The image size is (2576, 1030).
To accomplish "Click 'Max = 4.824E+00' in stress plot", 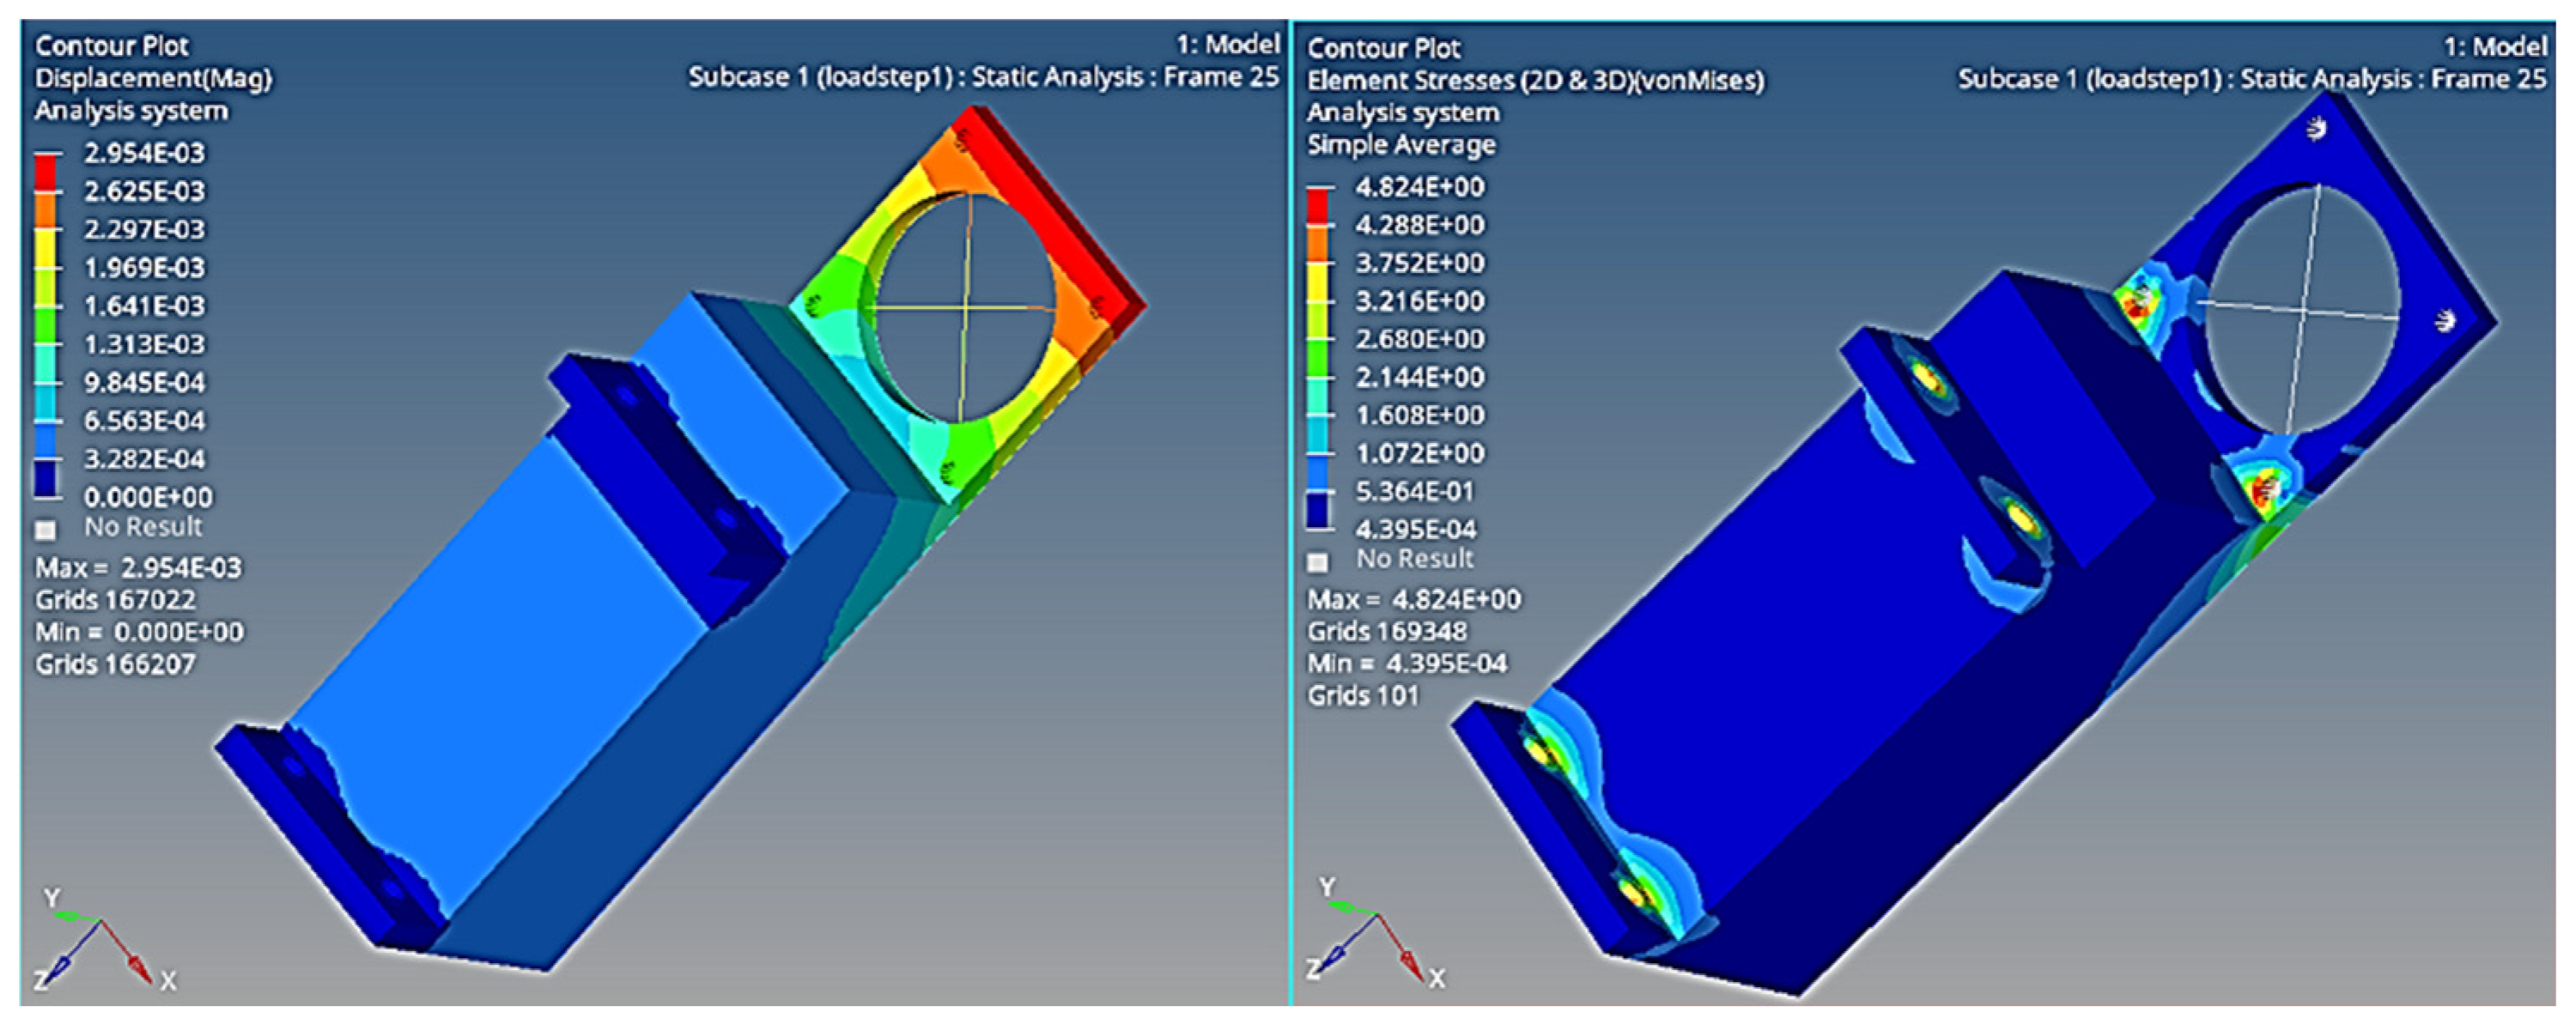I will pyautogui.click(x=1413, y=599).
